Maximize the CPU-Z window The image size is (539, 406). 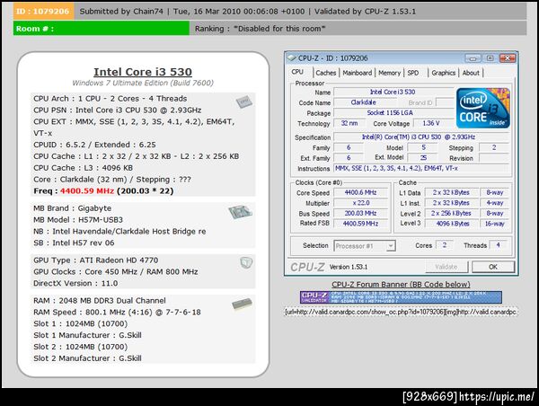tap(490, 58)
